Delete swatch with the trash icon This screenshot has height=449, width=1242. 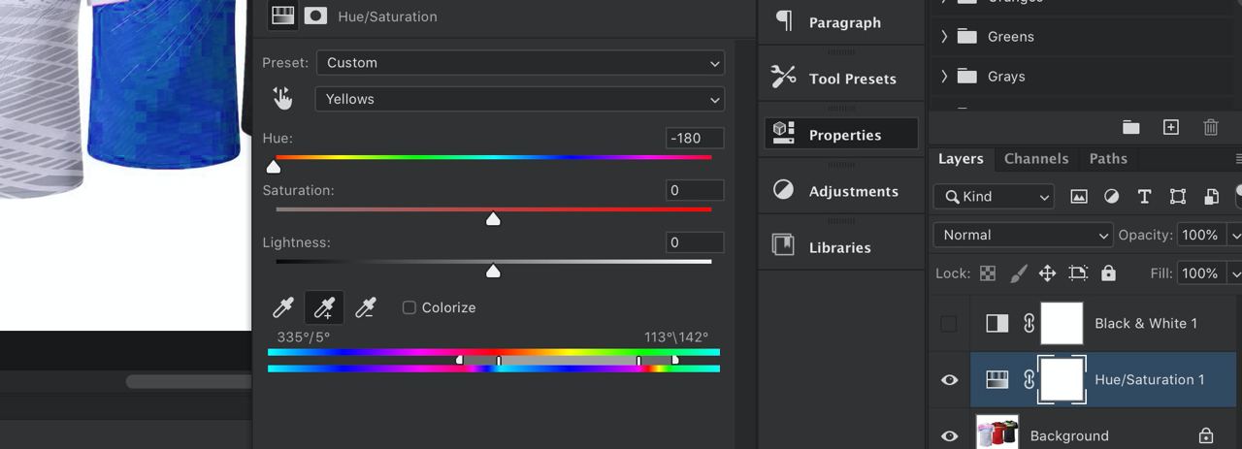pyautogui.click(x=1210, y=127)
